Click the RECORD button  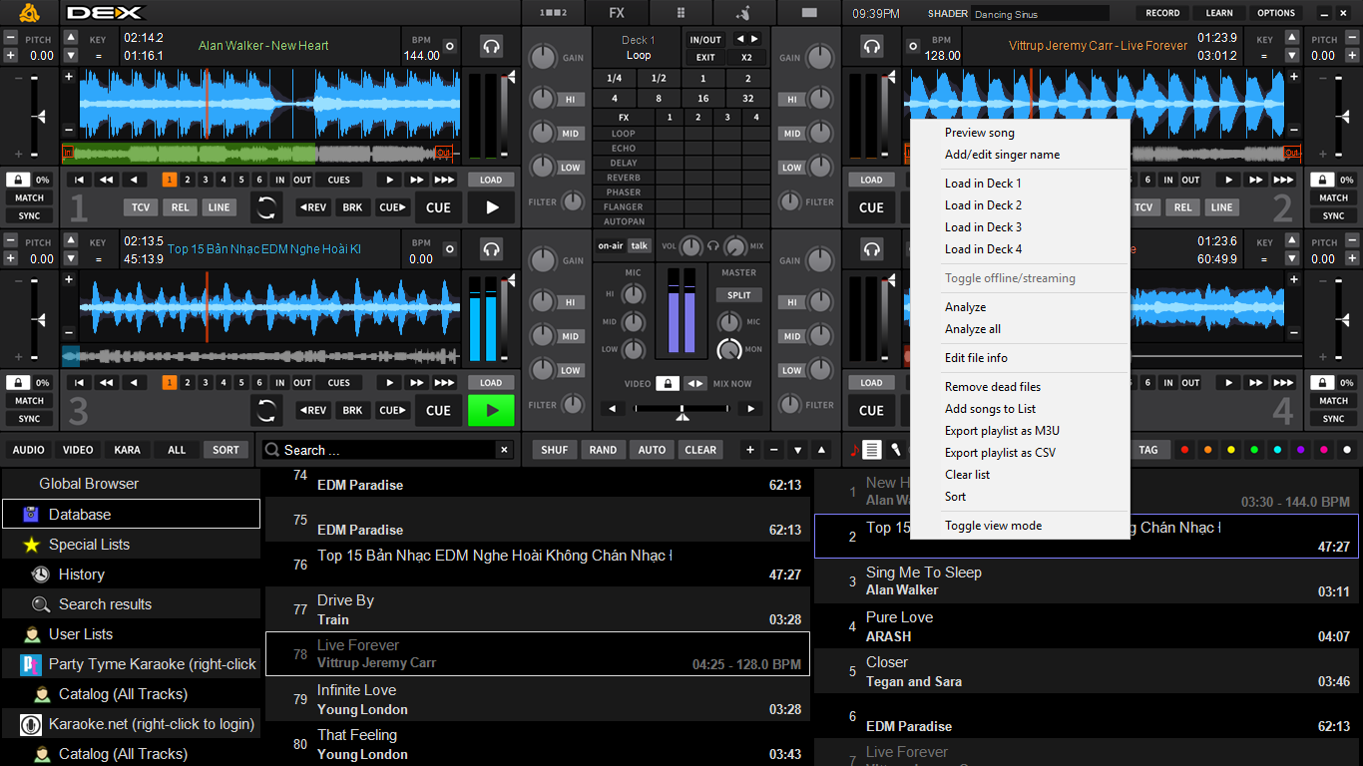click(1162, 13)
